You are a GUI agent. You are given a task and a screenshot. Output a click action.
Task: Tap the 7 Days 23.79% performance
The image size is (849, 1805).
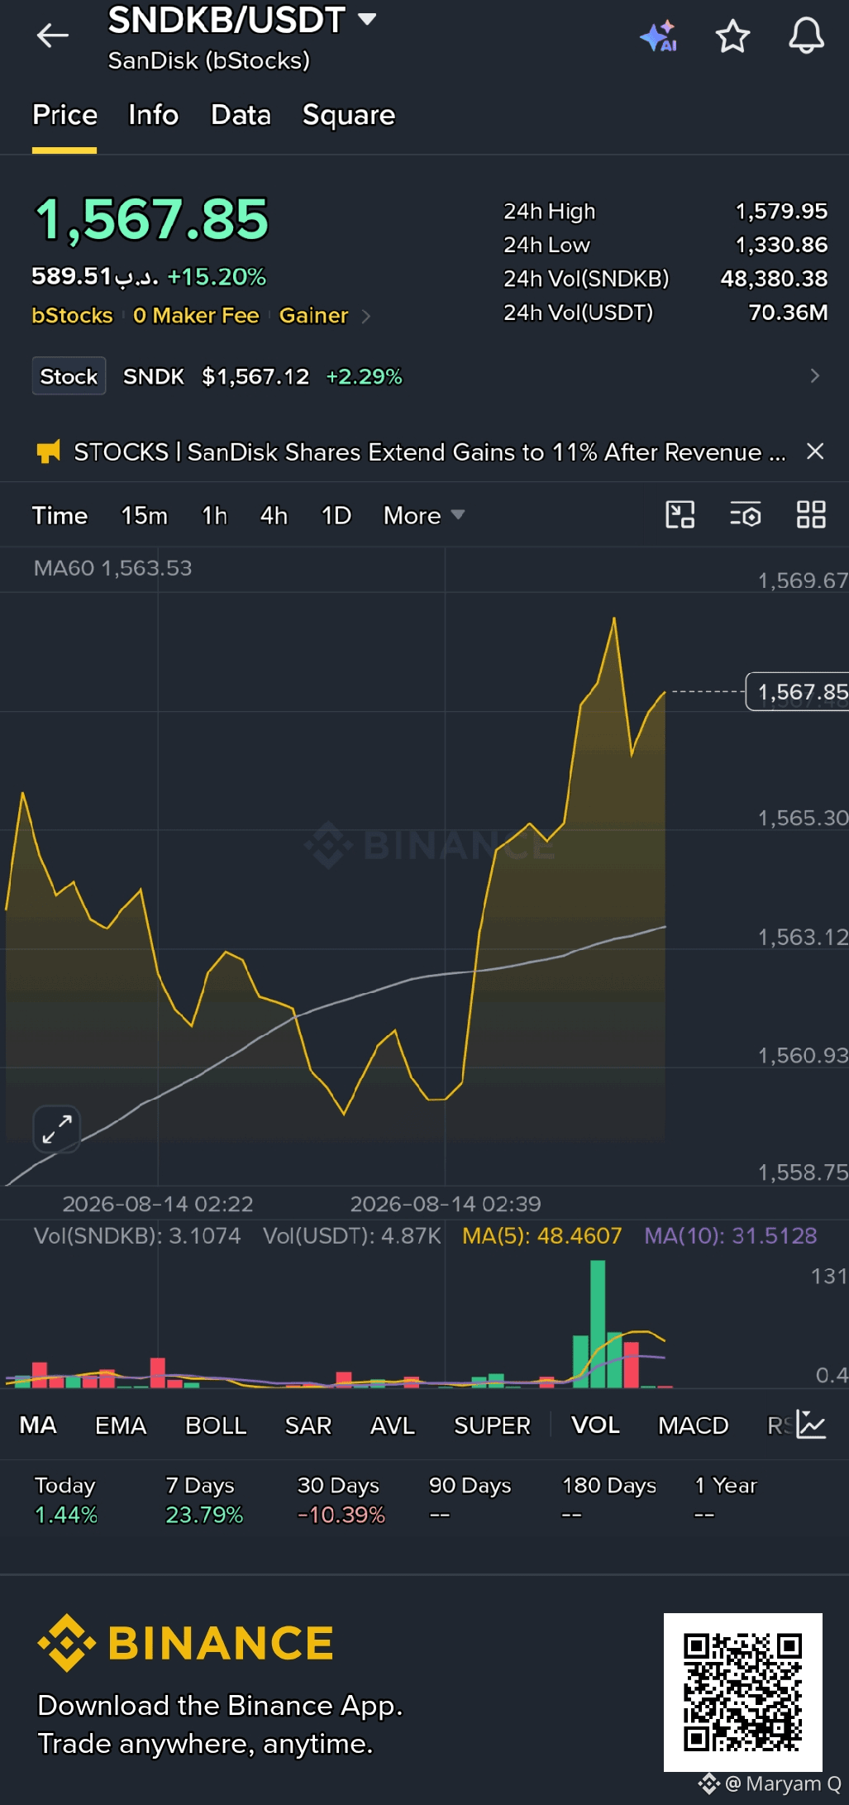204,1500
